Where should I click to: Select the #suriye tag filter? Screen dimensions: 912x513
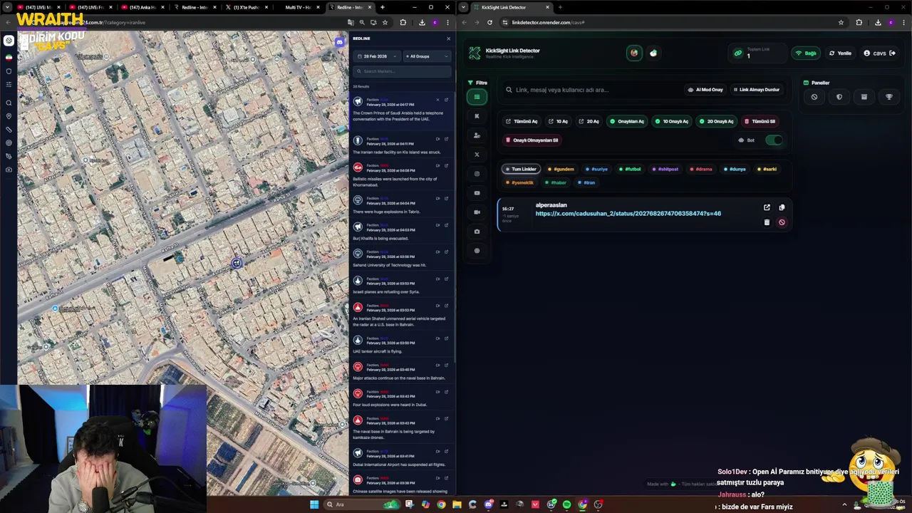coord(597,169)
